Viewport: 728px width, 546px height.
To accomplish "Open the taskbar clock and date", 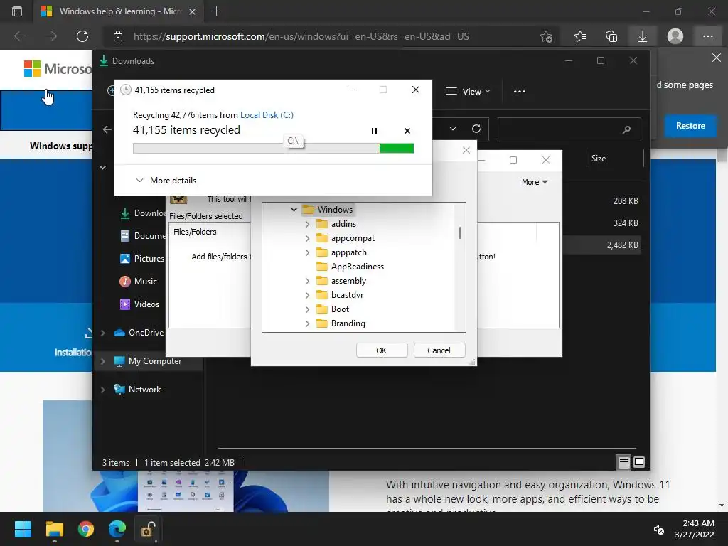I will point(695,529).
